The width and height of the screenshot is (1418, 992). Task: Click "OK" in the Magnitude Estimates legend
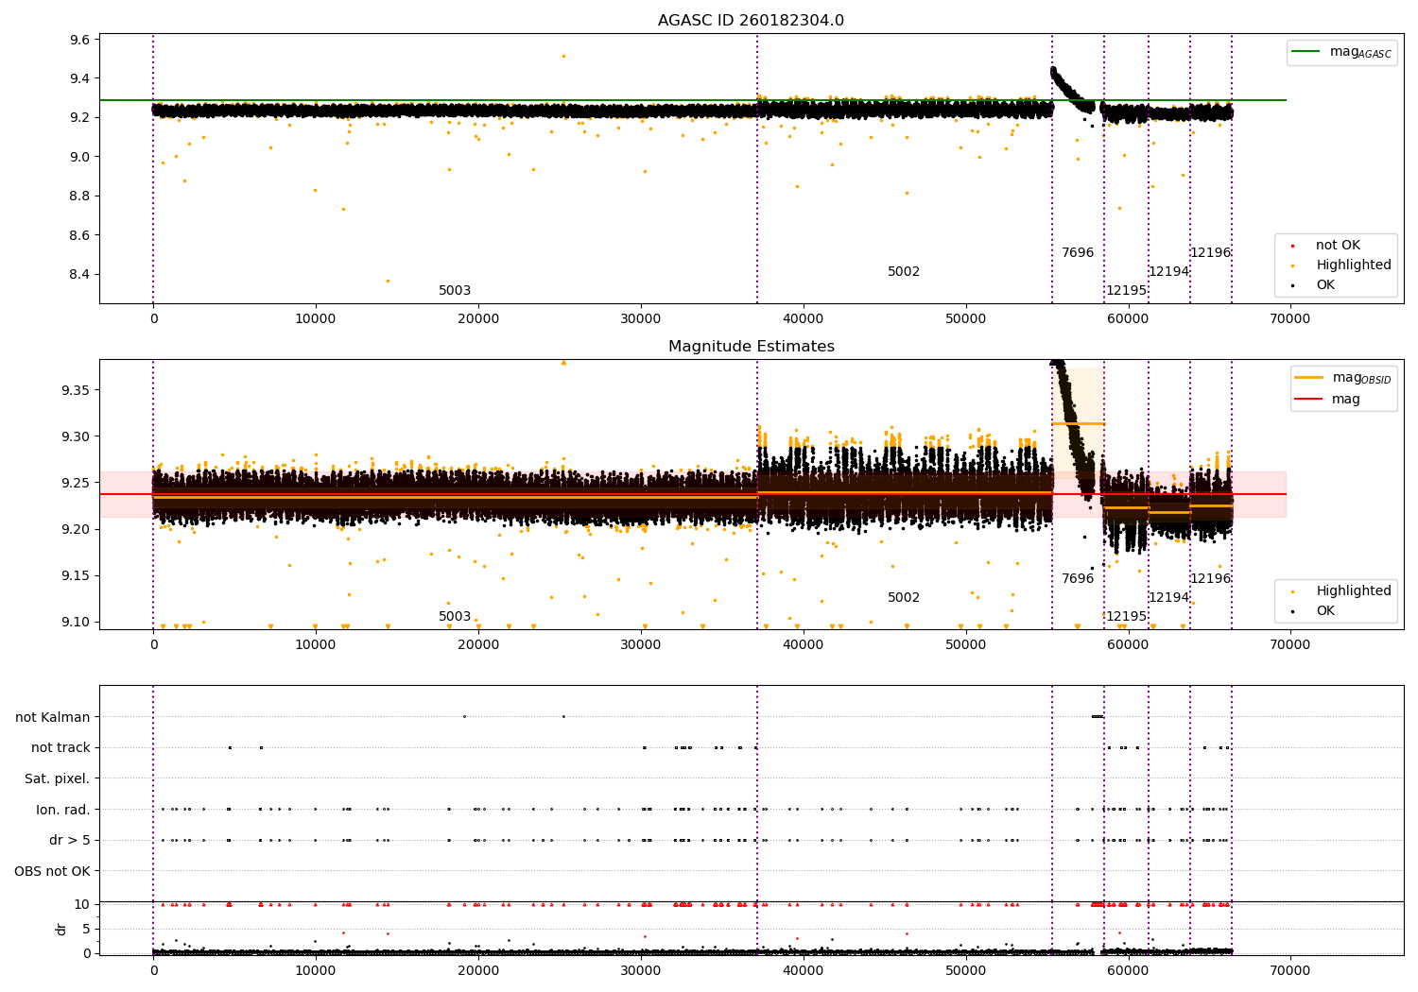pyautogui.click(x=1324, y=611)
